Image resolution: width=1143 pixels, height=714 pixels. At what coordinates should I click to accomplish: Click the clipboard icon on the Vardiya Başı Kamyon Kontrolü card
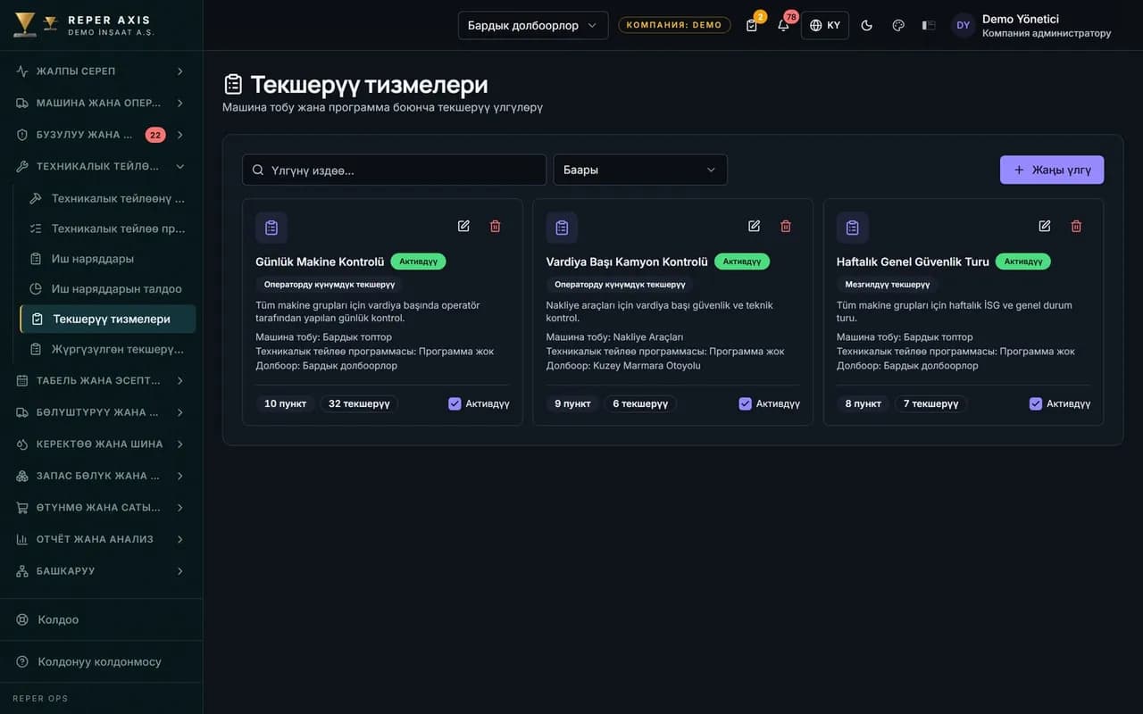tap(562, 228)
